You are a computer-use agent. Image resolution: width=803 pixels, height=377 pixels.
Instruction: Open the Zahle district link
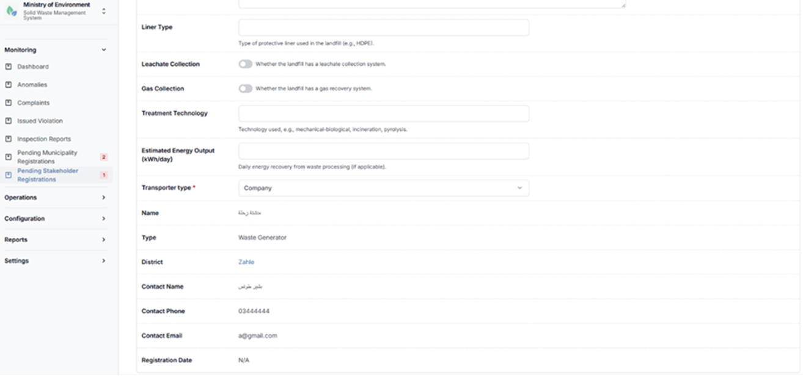coord(246,262)
